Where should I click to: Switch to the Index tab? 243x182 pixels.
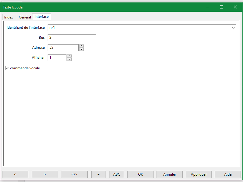pos(8,17)
